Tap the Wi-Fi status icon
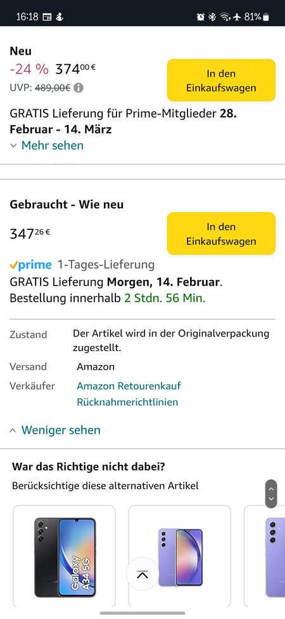Image resolution: width=285 pixels, height=619 pixels. 225,17
